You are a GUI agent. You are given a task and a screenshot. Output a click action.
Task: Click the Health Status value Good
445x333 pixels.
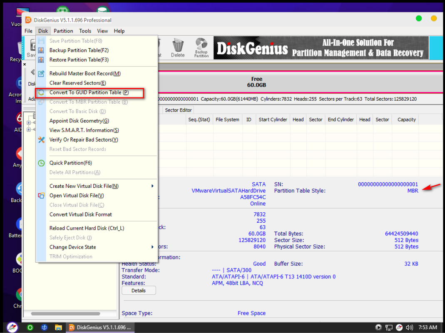point(259,264)
